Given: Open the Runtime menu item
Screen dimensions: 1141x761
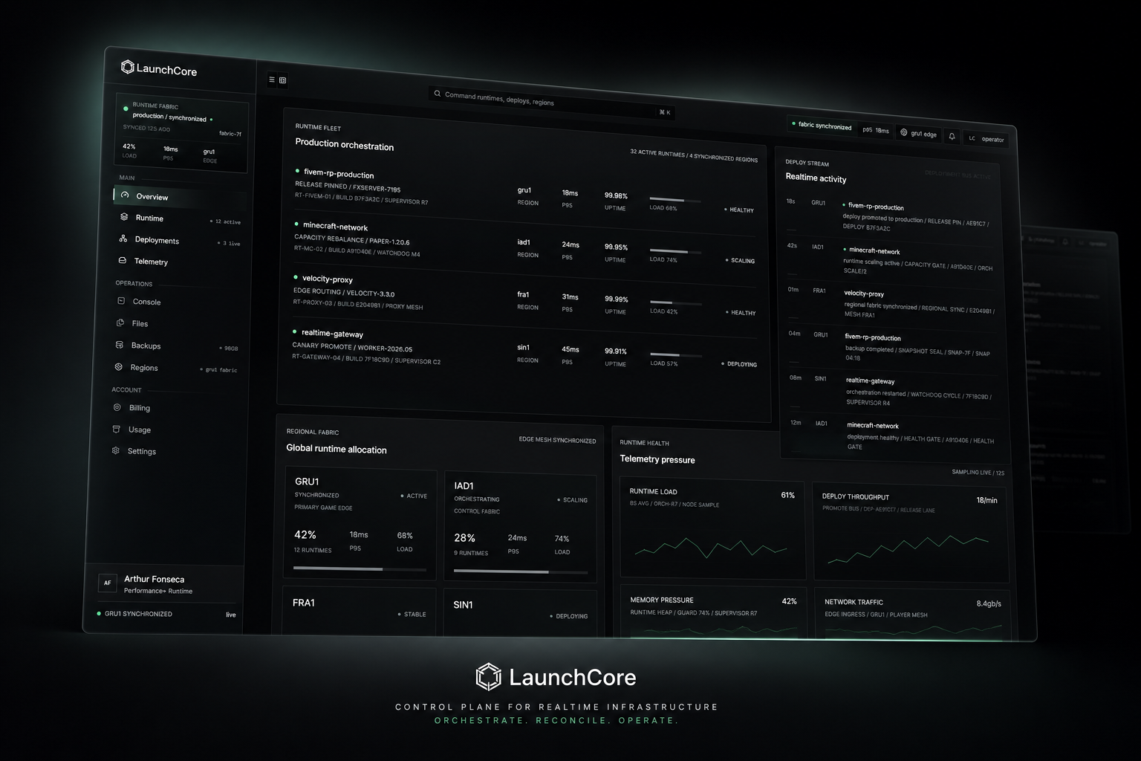Looking at the screenshot, I should pos(178,218).
